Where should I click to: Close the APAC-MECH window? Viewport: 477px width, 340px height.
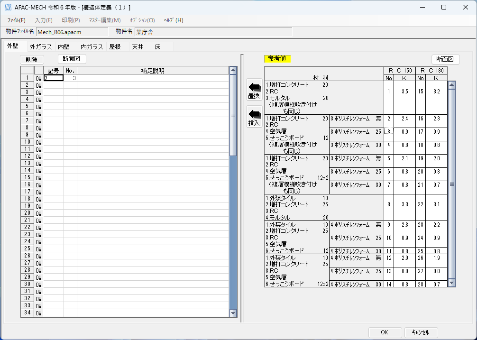coord(466,7)
